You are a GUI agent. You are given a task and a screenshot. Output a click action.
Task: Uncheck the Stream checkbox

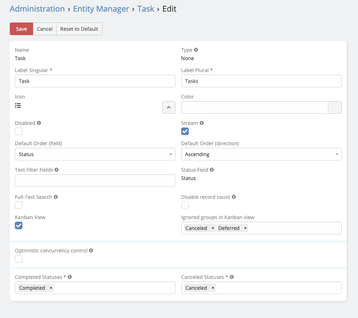185,131
